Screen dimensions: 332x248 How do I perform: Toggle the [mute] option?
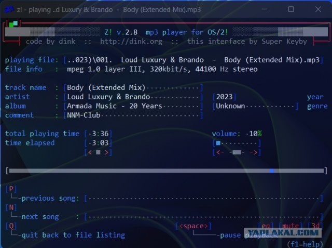coord(290,226)
